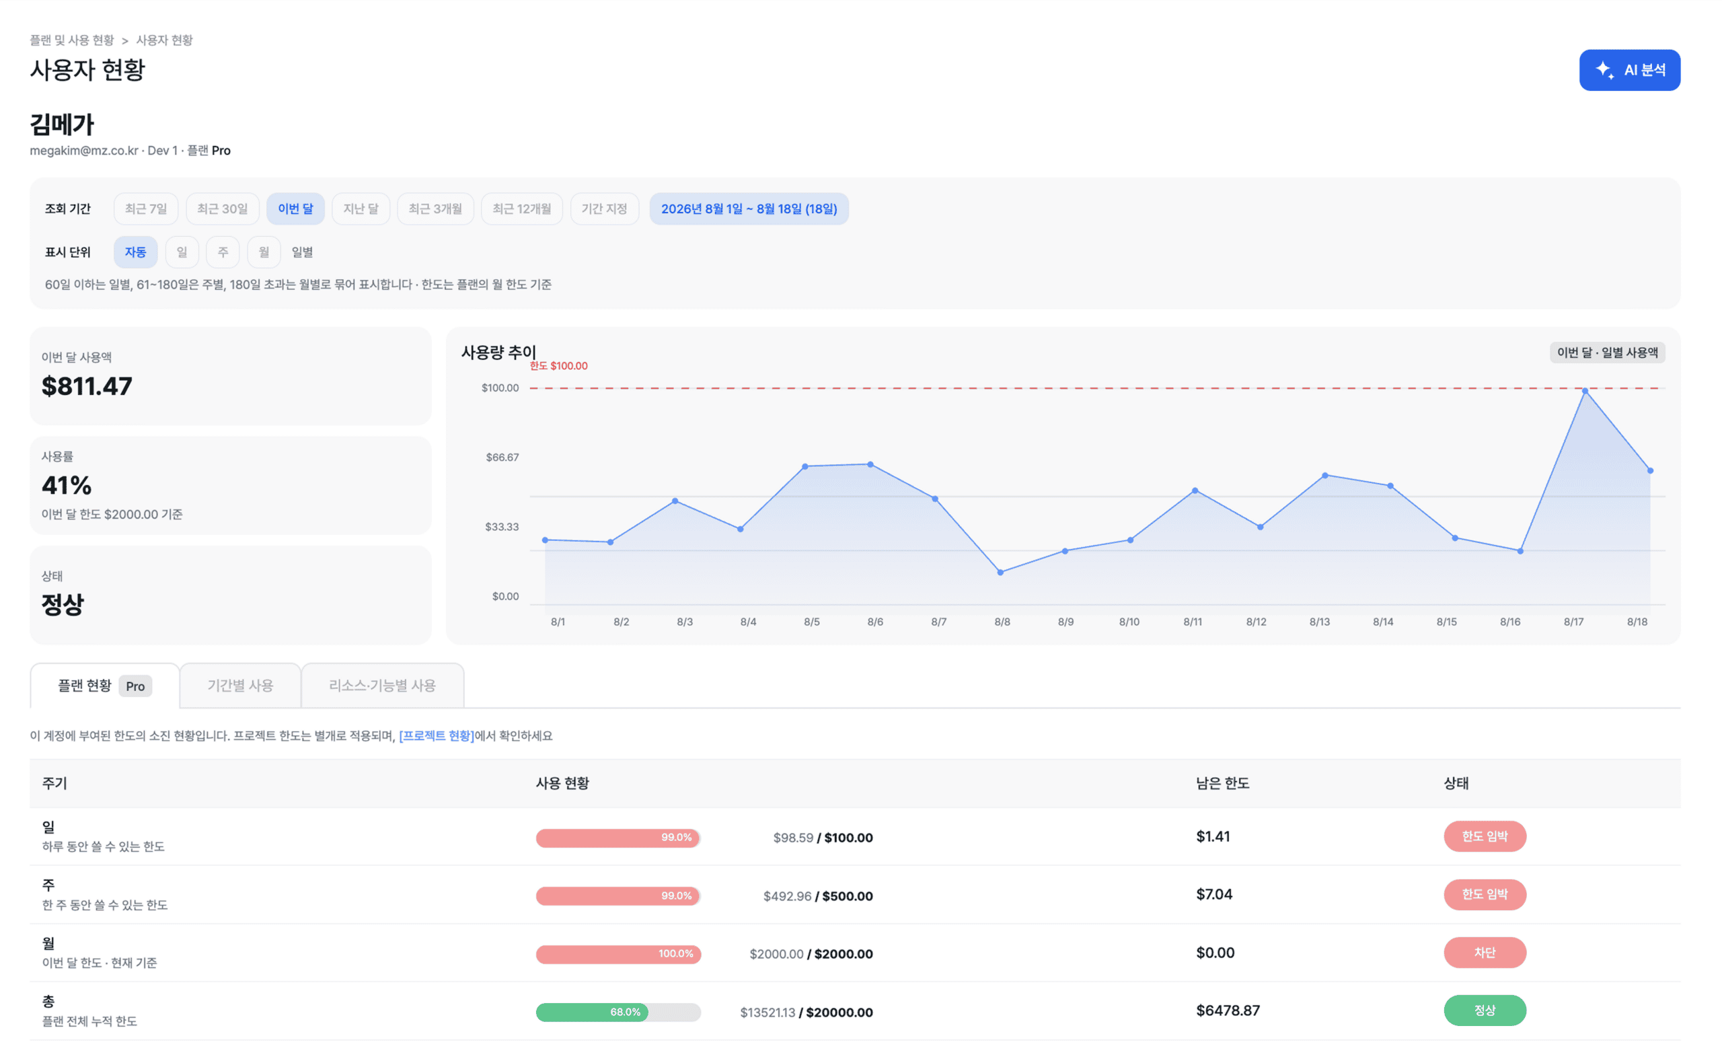Screen dimensions: 1722x1061
Task: Open the 플랜 현황 Pro tab
Action: (x=104, y=686)
